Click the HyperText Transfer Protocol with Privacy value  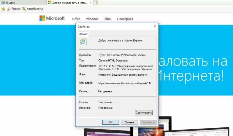tap(121, 55)
